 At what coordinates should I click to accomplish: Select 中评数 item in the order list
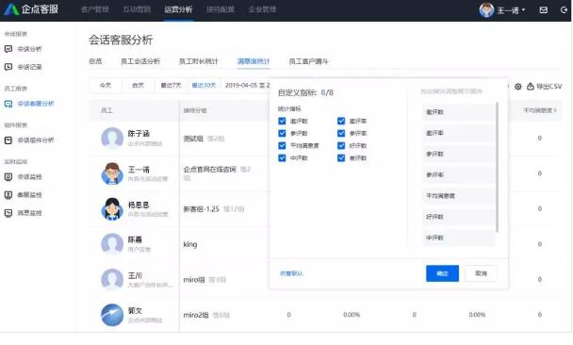pos(457,238)
